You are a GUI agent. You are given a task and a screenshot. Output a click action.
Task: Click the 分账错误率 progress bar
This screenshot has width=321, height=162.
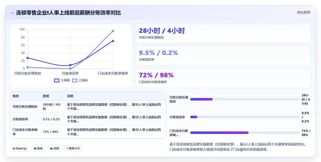245,117
